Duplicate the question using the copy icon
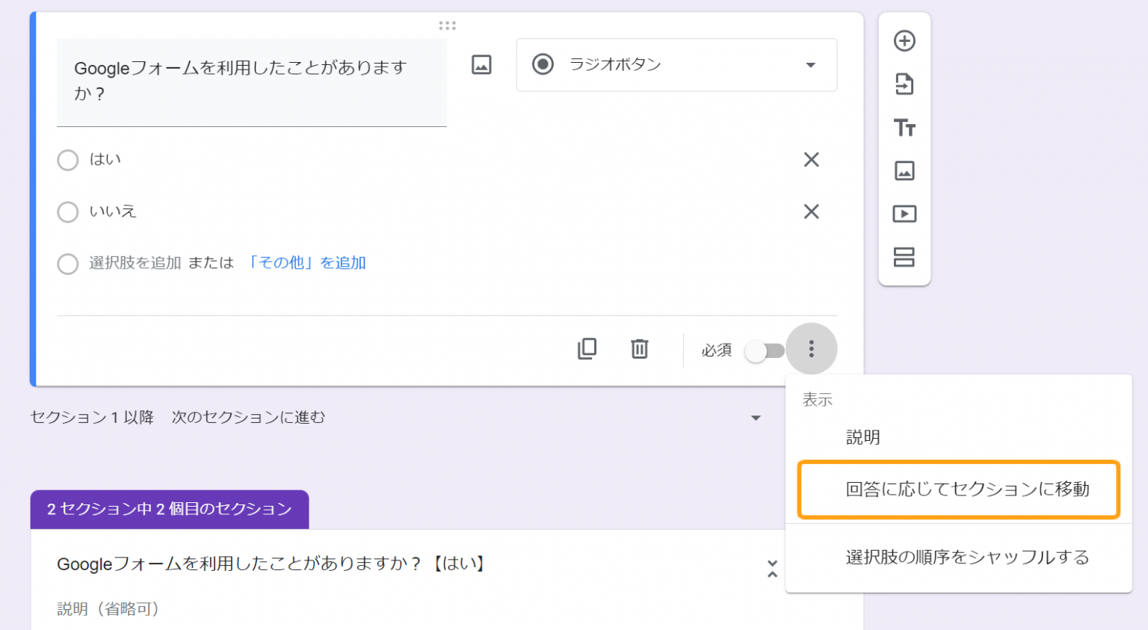 [587, 349]
